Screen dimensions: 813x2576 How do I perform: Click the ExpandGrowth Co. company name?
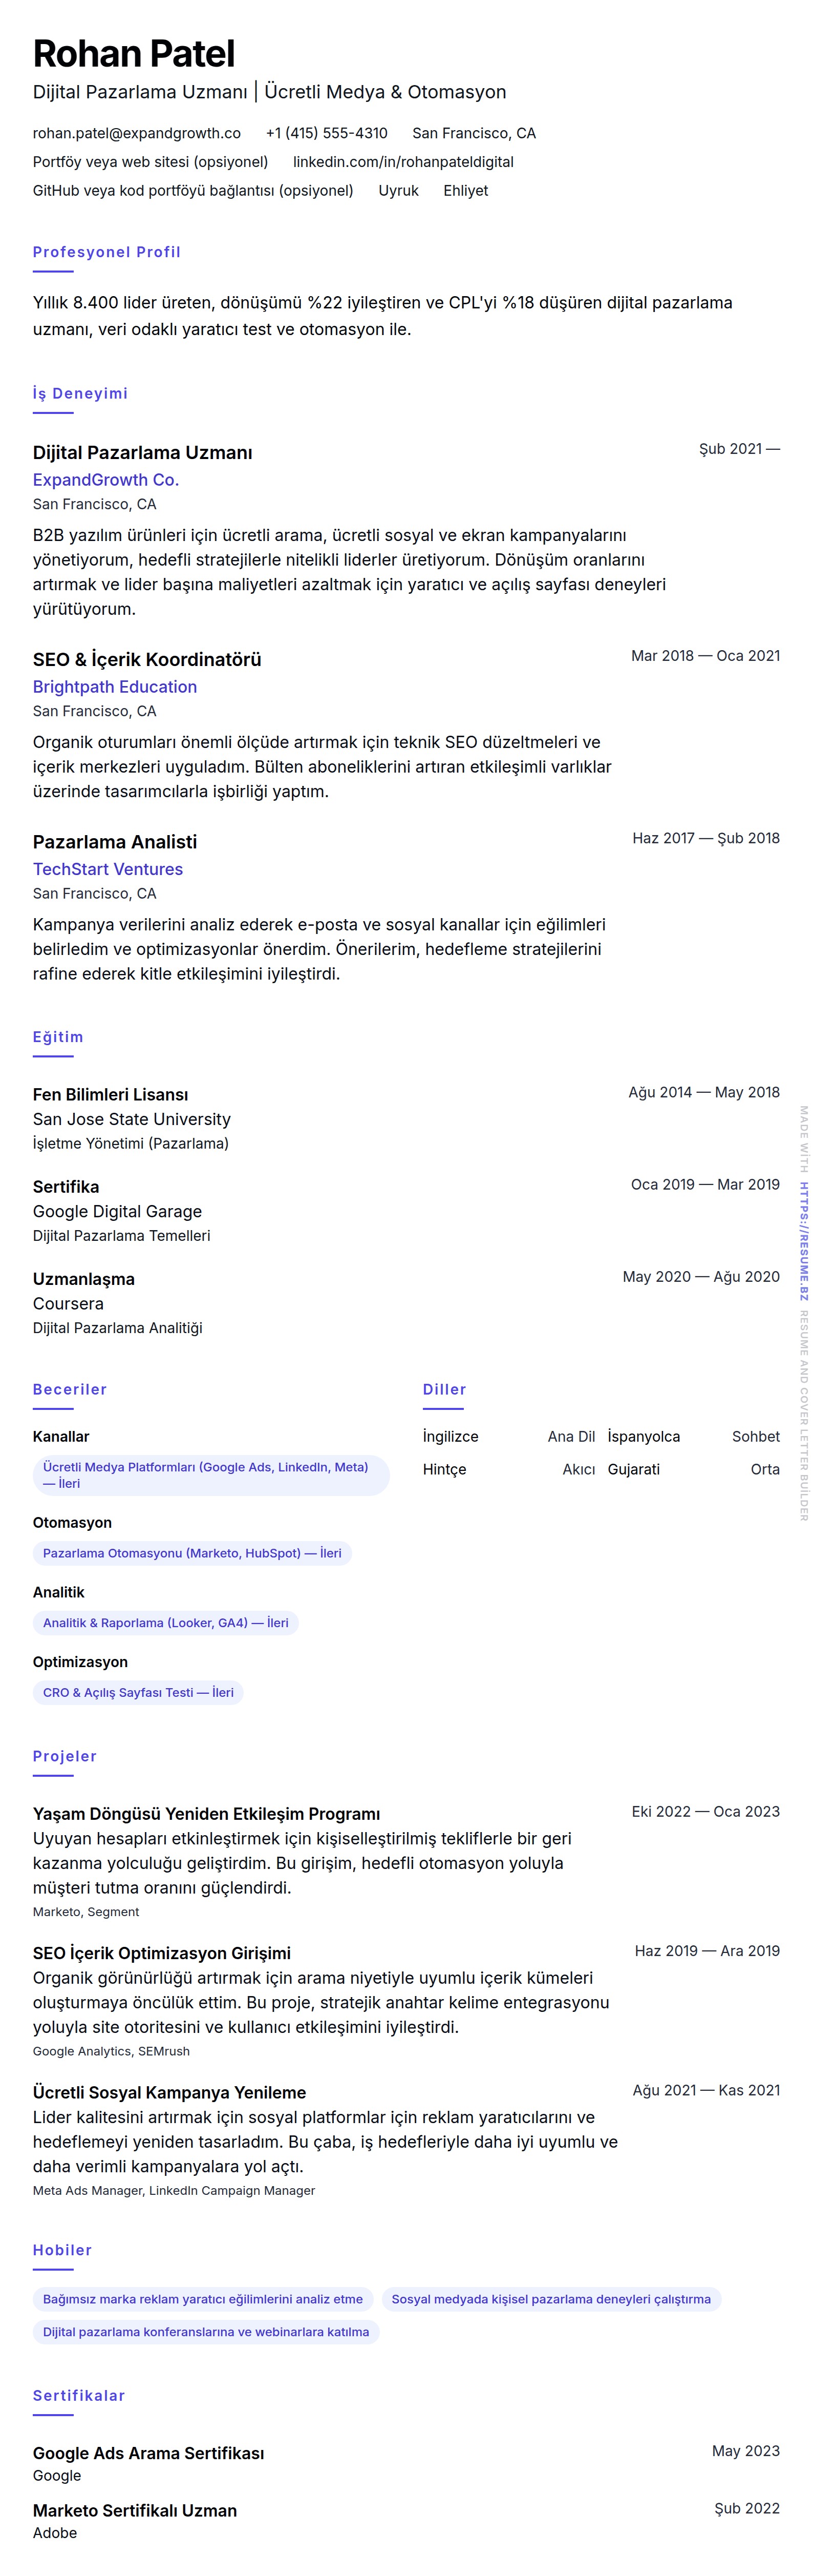click(x=106, y=480)
